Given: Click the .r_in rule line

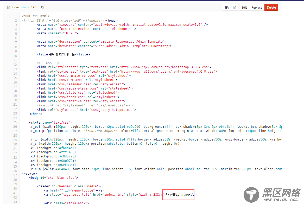Looking at the screenshot, I should [155, 139].
